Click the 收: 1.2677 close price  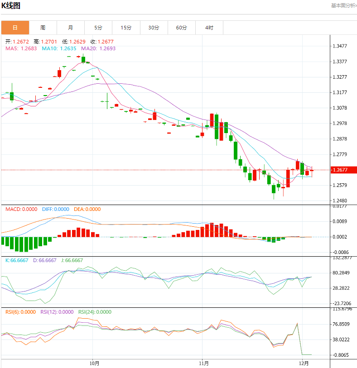click(102, 42)
